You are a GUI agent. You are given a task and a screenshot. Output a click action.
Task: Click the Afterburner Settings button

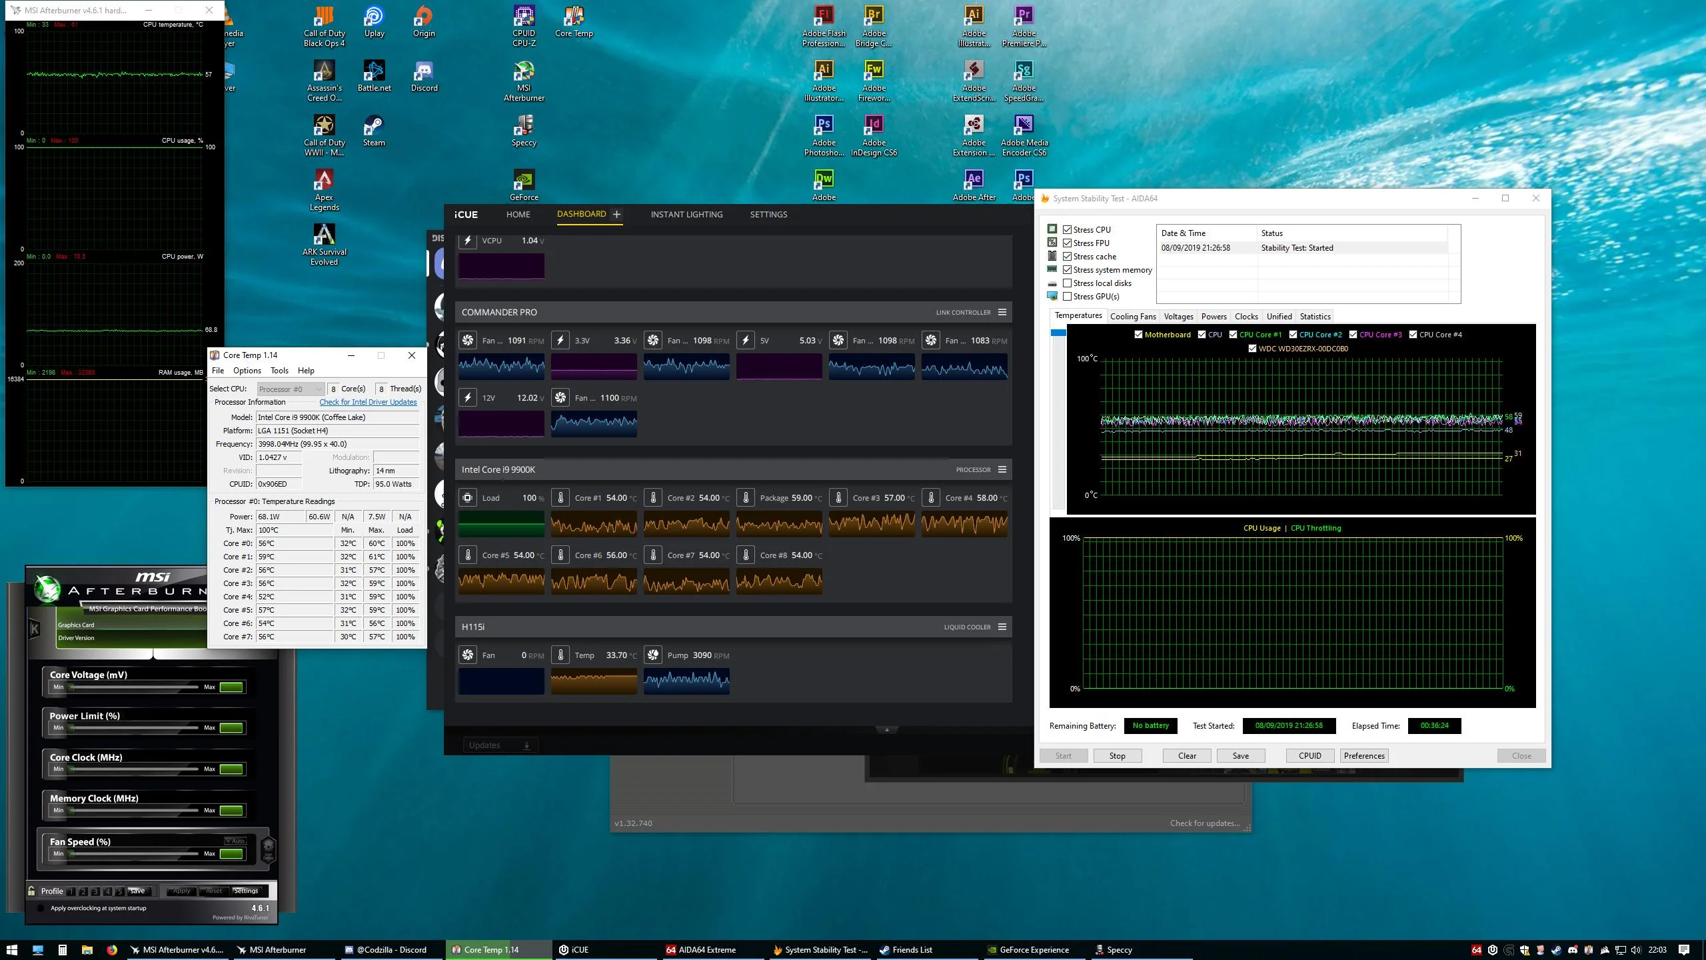(x=246, y=891)
